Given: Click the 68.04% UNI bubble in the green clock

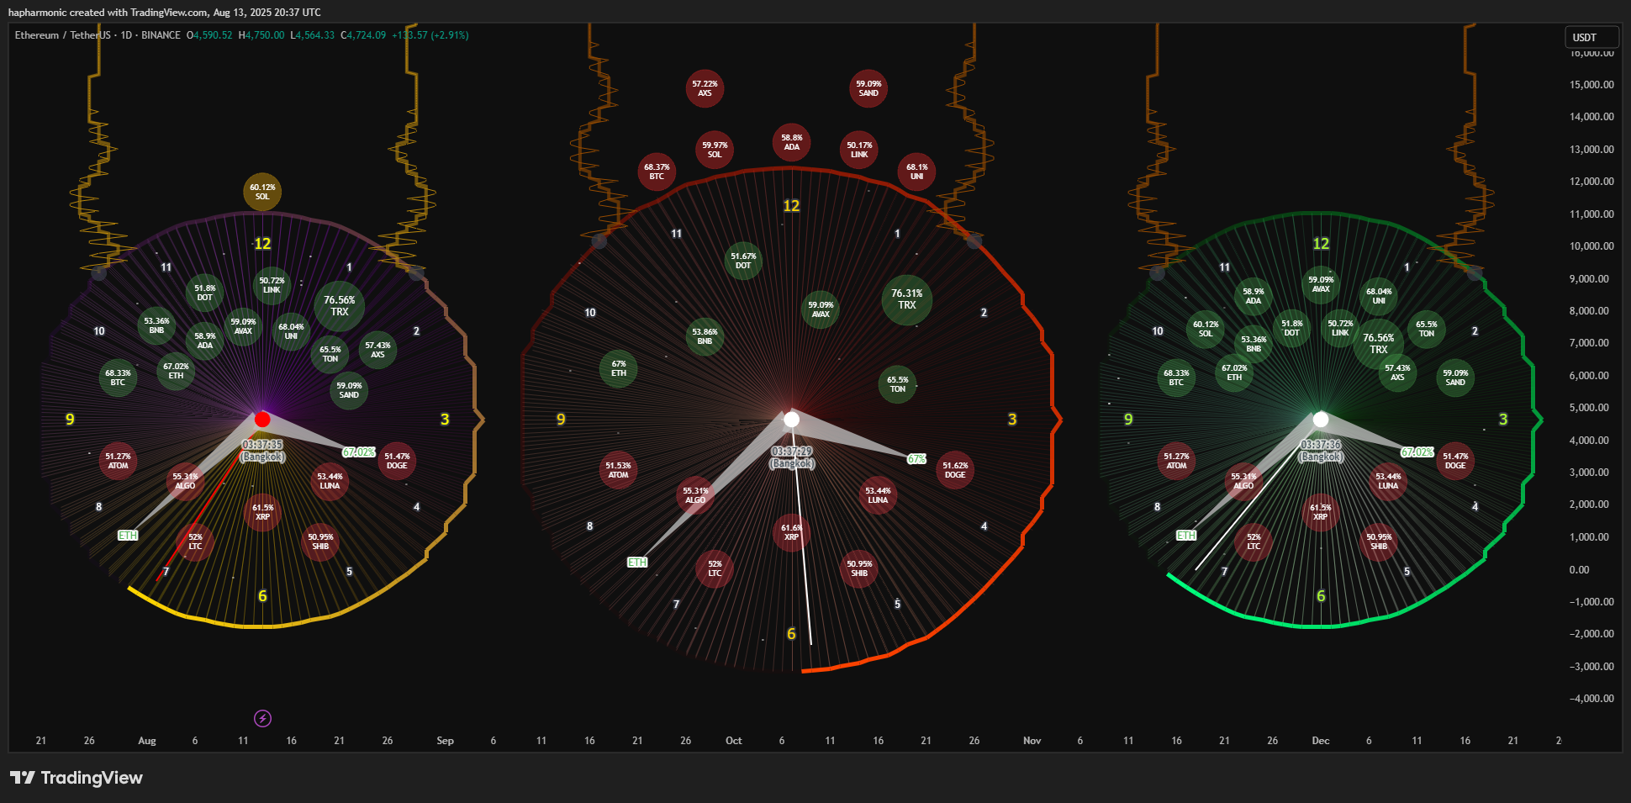Looking at the screenshot, I should coord(1379,296).
